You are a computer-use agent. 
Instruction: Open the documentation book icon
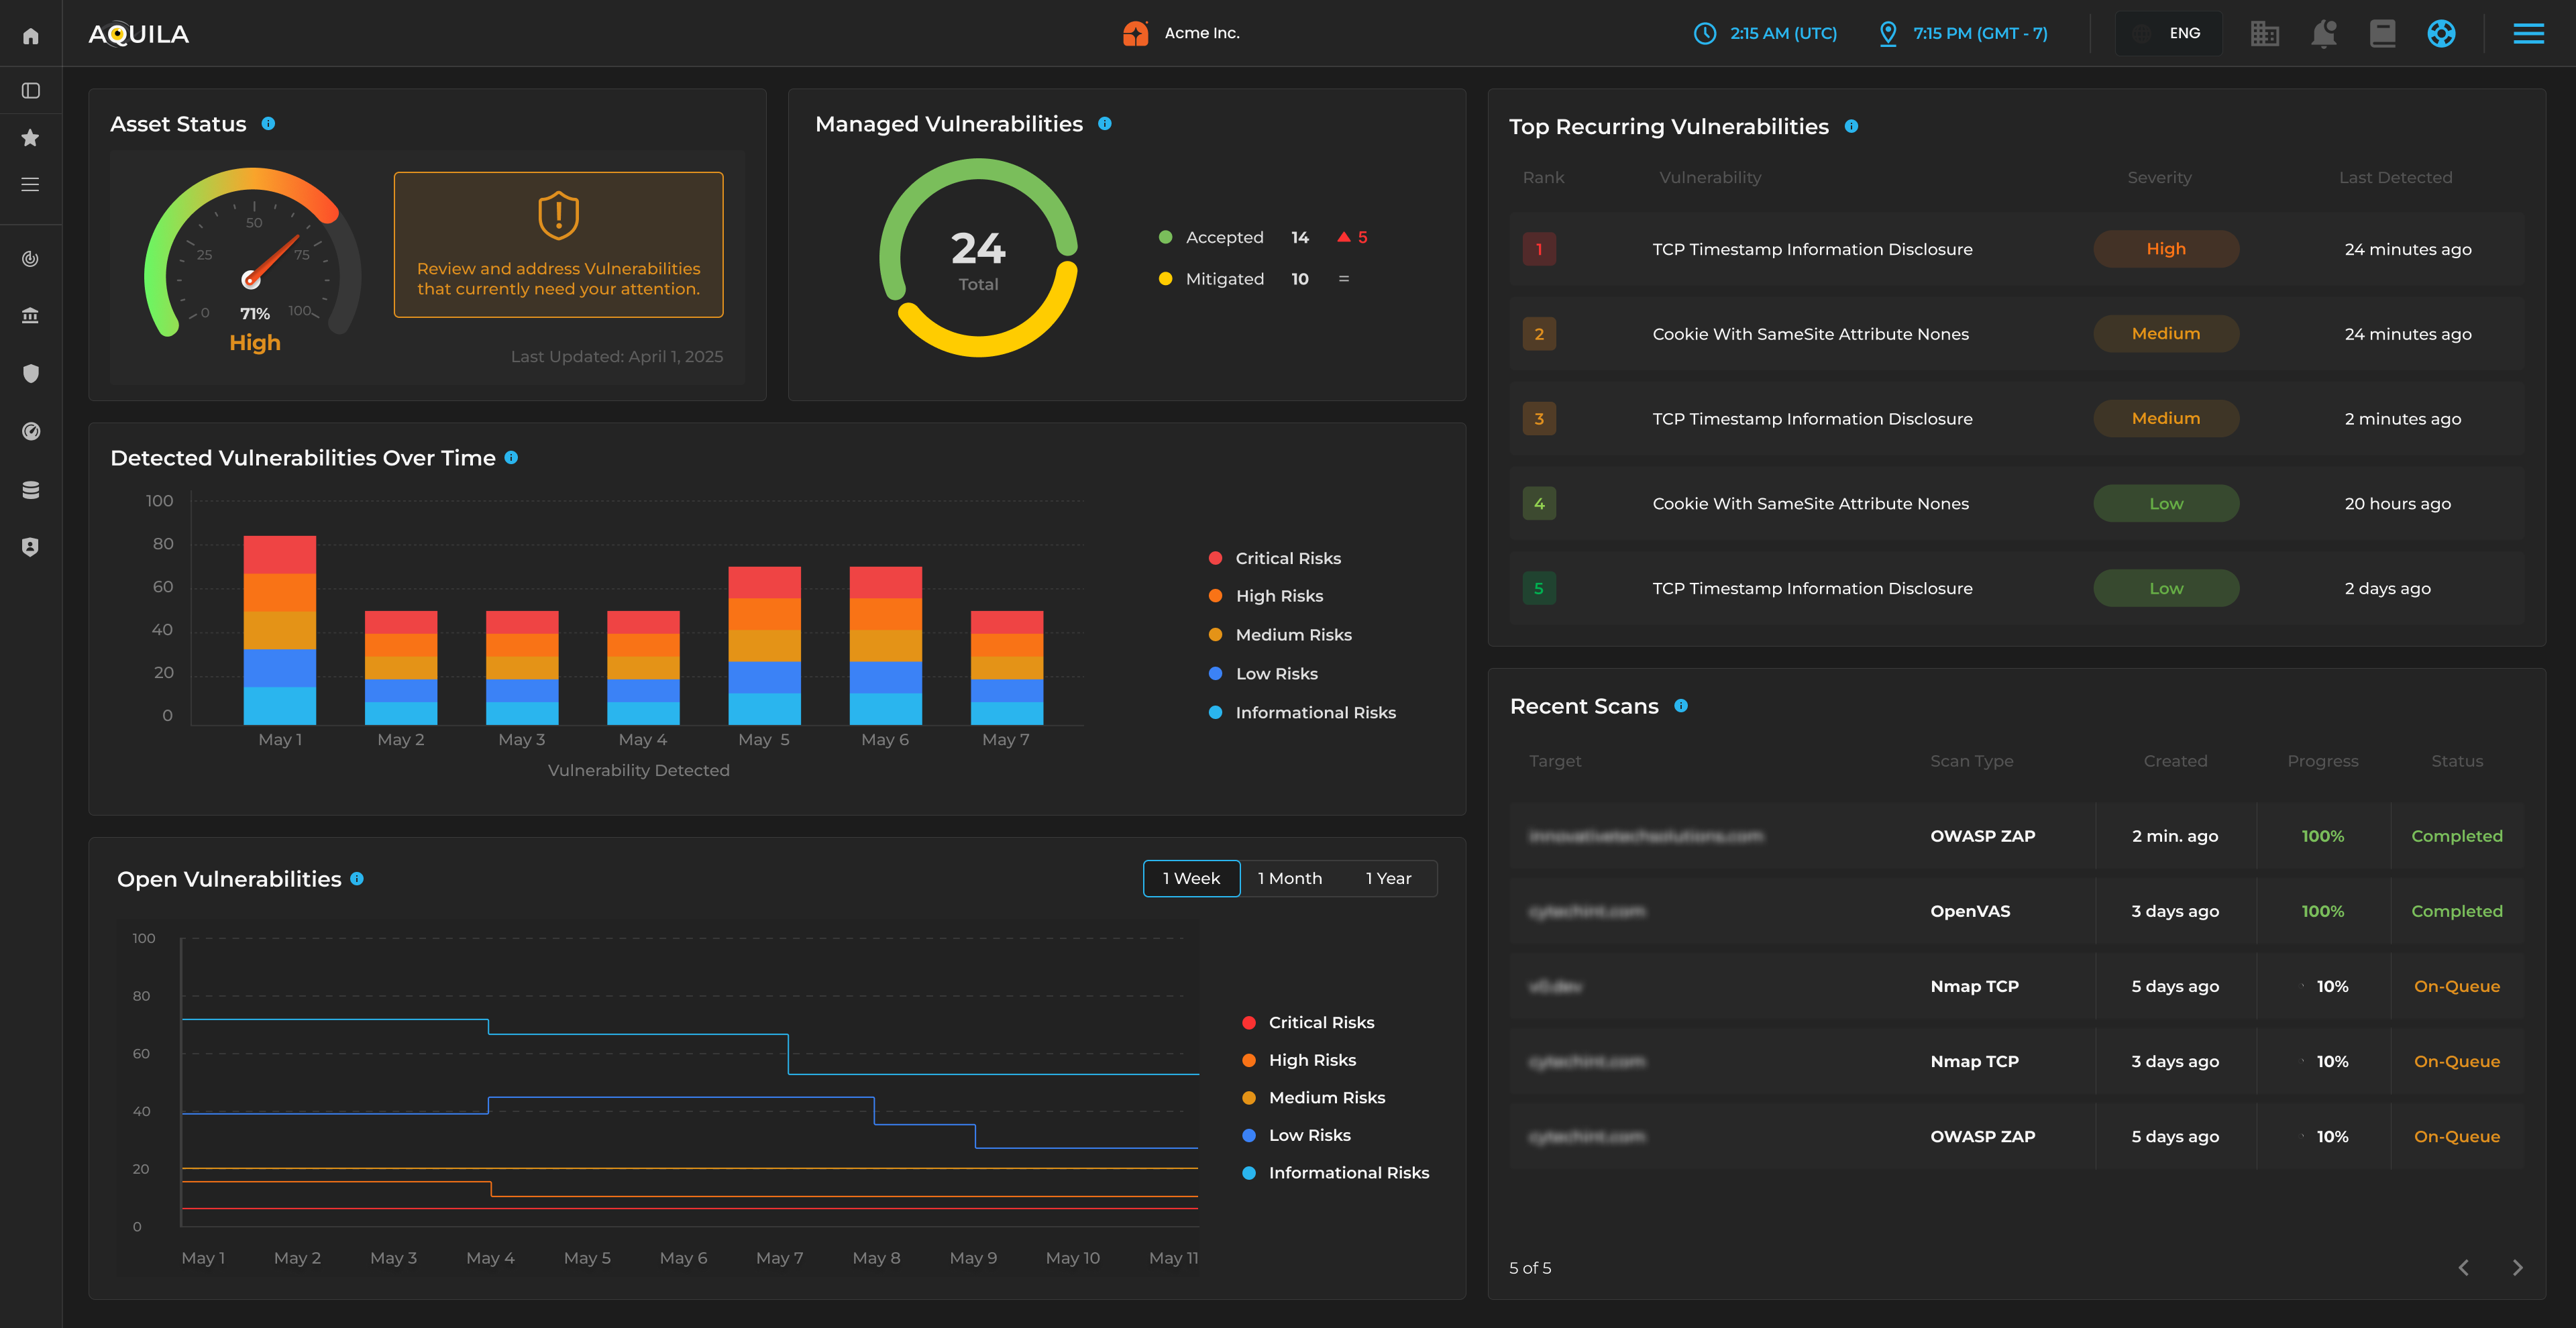click(2383, 33)
